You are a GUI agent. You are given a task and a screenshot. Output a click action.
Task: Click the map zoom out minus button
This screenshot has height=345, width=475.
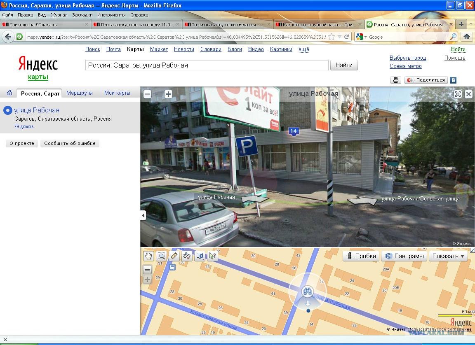click(x=147, y=270)
